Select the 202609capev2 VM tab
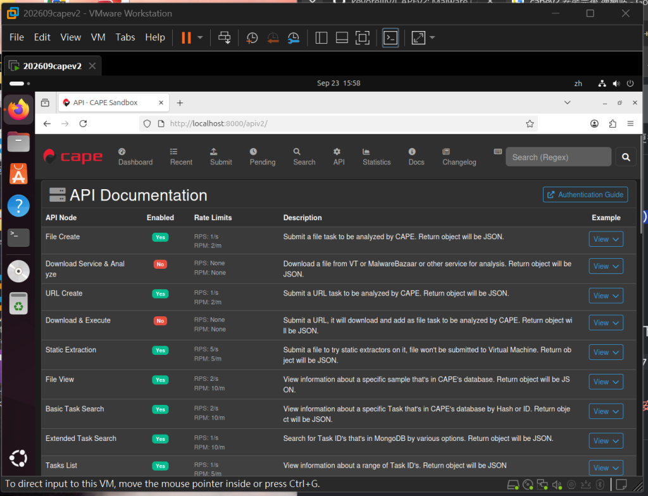Screen dimensions: 648x496 pos(52,66)
